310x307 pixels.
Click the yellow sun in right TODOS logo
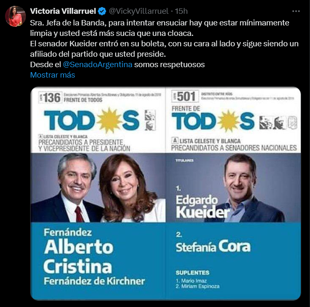pos(228,121)
